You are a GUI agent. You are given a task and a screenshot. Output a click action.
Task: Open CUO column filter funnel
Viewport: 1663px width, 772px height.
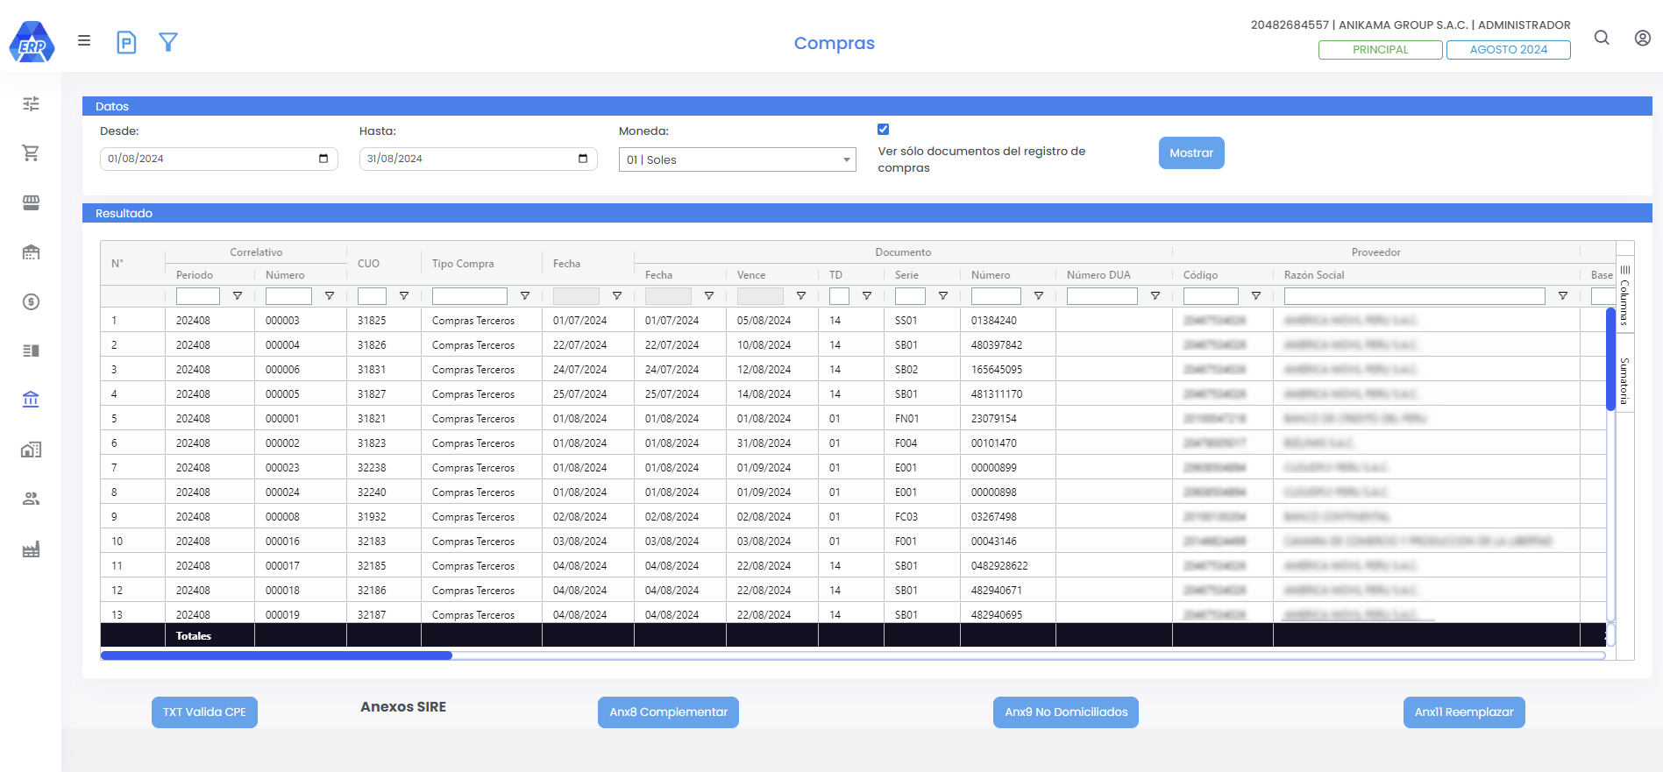click(404, 296)
